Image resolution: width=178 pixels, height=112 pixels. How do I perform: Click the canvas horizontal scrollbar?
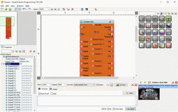(x=81, y=78)
